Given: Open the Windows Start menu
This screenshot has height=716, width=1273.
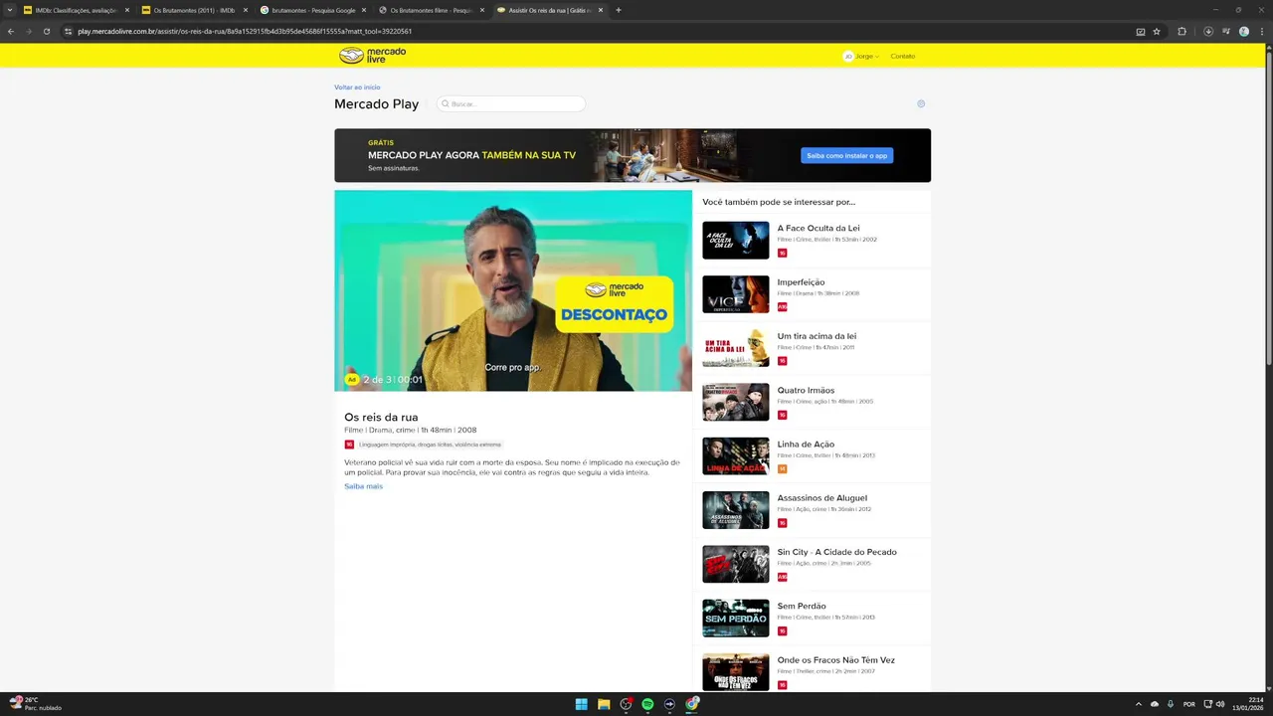Looking at the screenshot, I should pyautogui.click(x=582, y=704).
